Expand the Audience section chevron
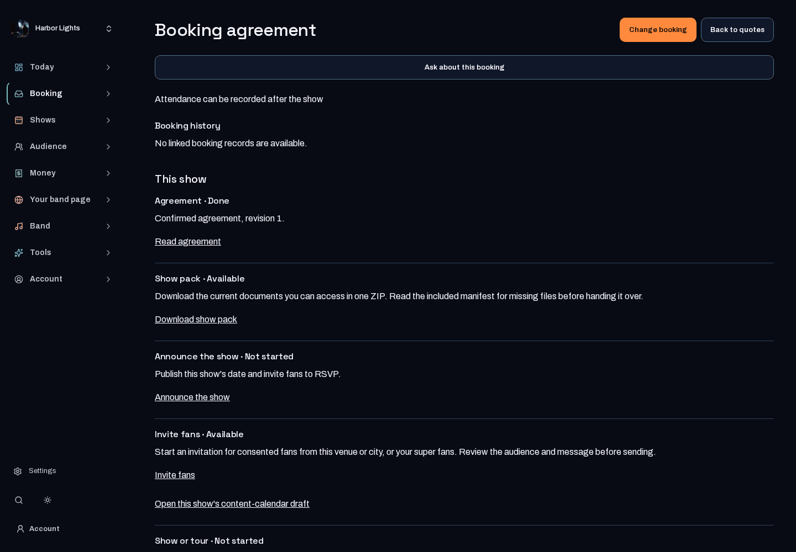796x552 pixels. [108, 147]
